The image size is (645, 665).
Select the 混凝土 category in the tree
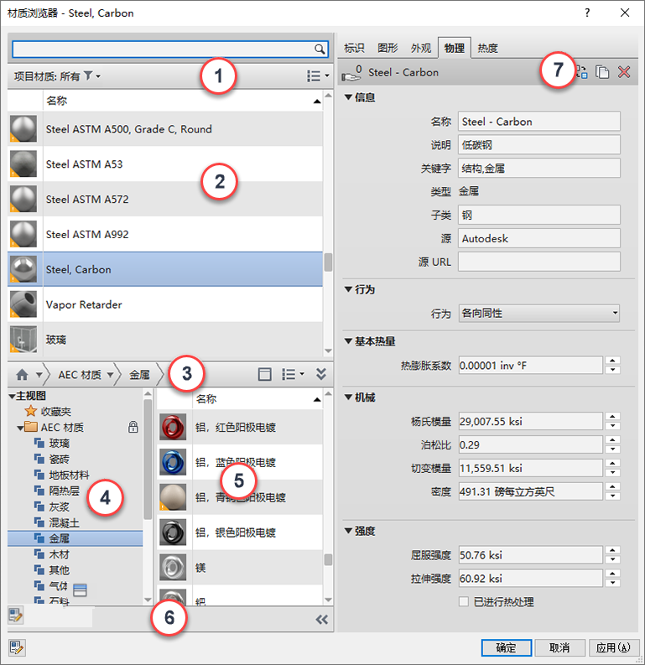(x=64, y=522)
